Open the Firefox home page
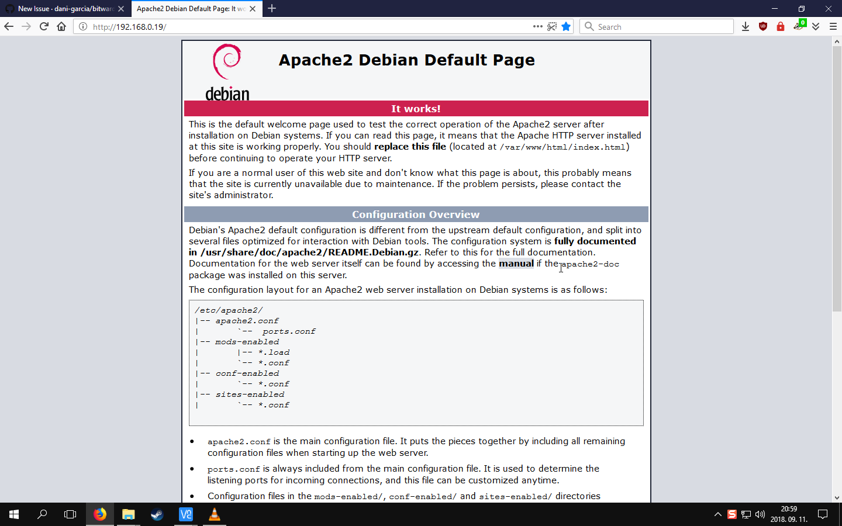The image size is (842, 526). click(x=61, y=26)
